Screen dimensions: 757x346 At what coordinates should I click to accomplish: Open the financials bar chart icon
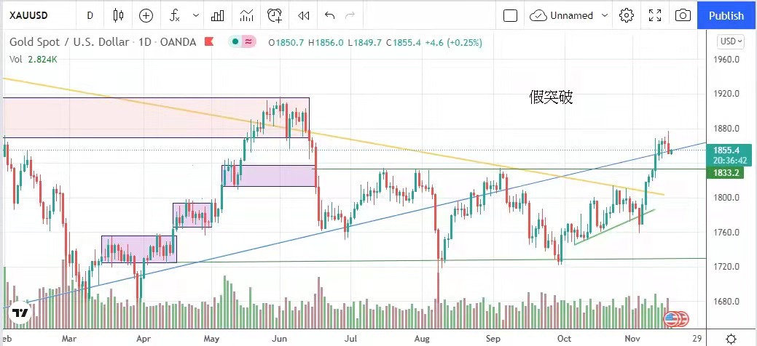(x=217, y=15)
